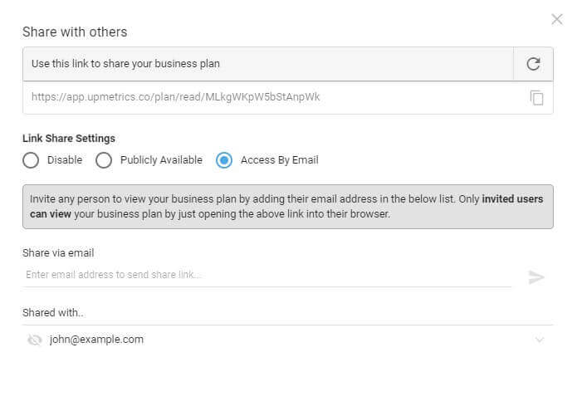
Task: Open the john@example.com shared user entry
Action: (x=96, y=340)
